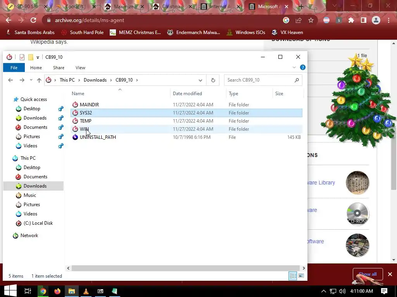Select Network in navigation pane

[x=29, y=236]
